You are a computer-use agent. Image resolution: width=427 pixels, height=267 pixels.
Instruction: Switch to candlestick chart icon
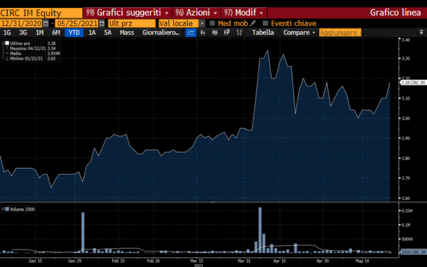point(227,33)
